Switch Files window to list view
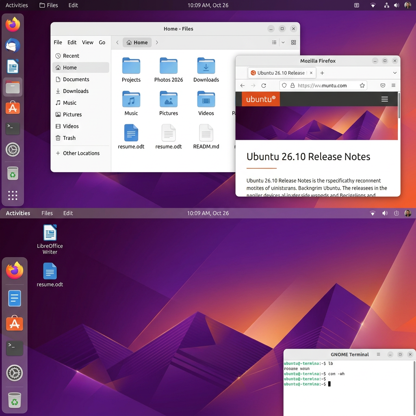Image resolution: width=416 pixels, height=416 pixels. click(x=274, y=42)
